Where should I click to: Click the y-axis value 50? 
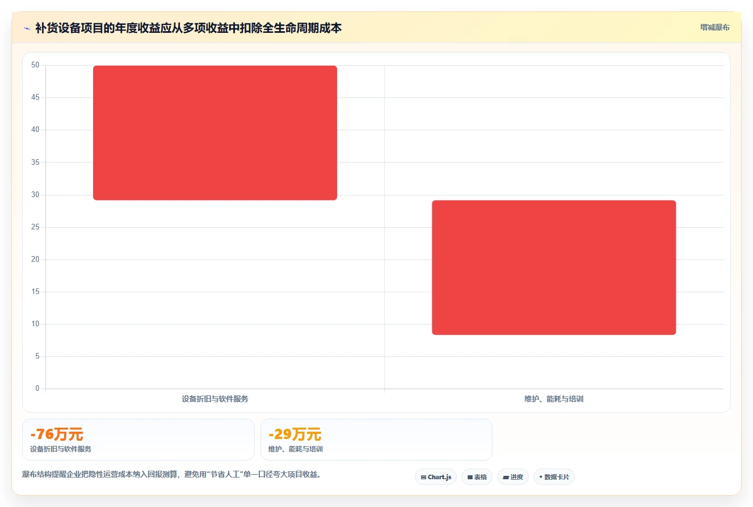coord(35,65)
